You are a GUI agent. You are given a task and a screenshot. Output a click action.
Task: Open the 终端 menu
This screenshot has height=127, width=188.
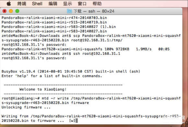tap(22, 4)
